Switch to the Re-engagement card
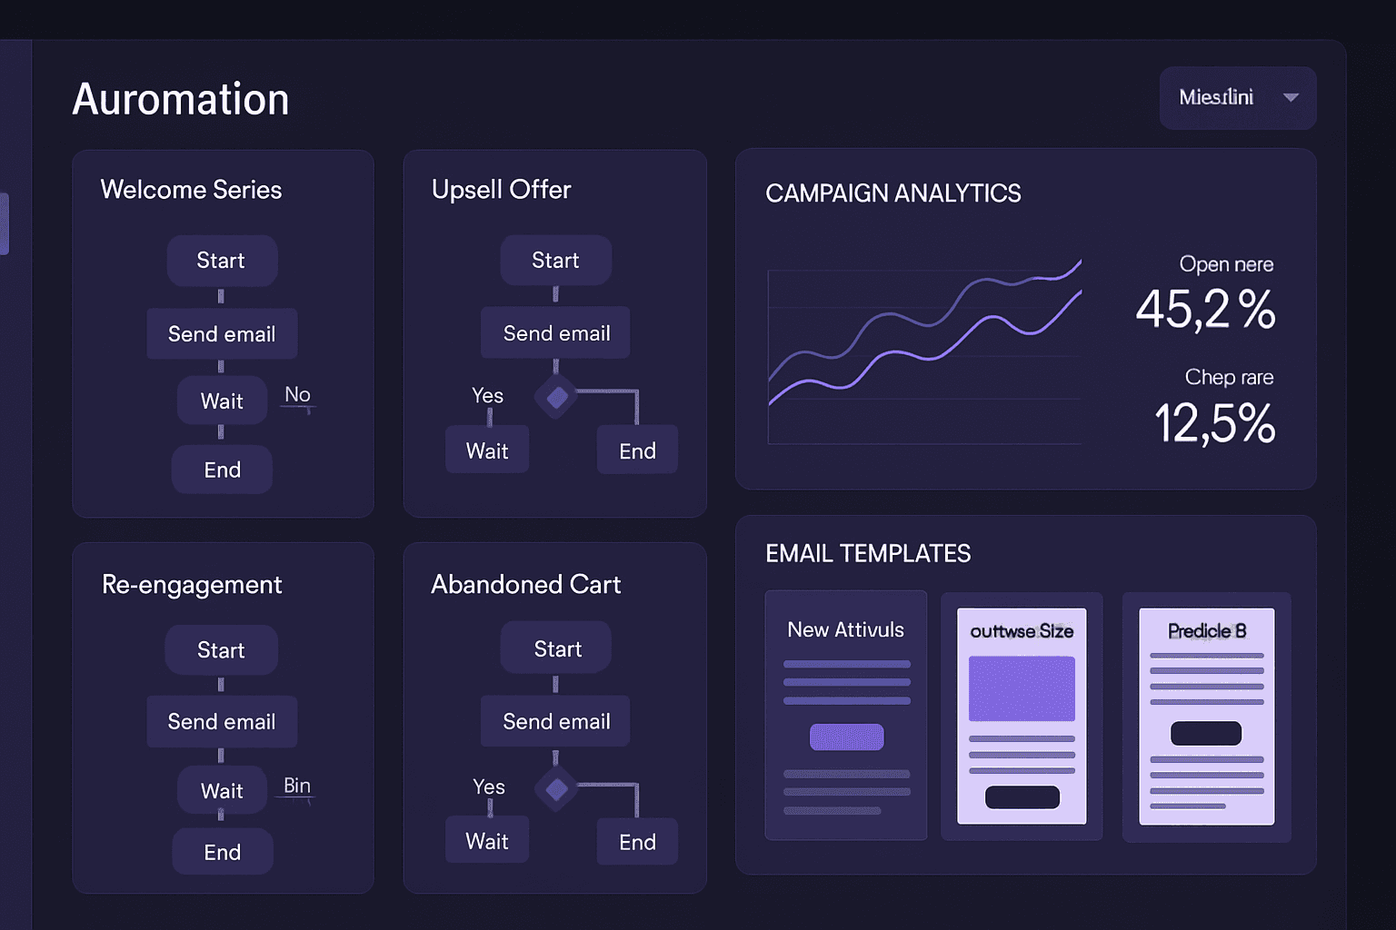This screenshot has height=930, width=1396. point(191,585)
